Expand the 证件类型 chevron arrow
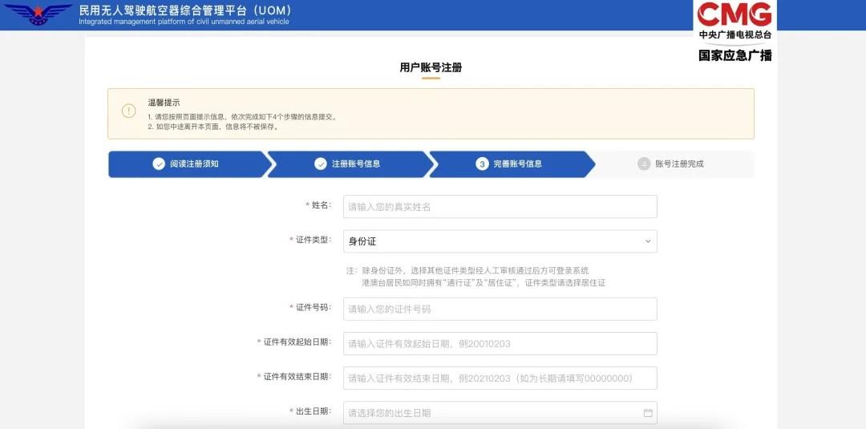The height and width of the screenshot is (429, 866). (647, 241)
